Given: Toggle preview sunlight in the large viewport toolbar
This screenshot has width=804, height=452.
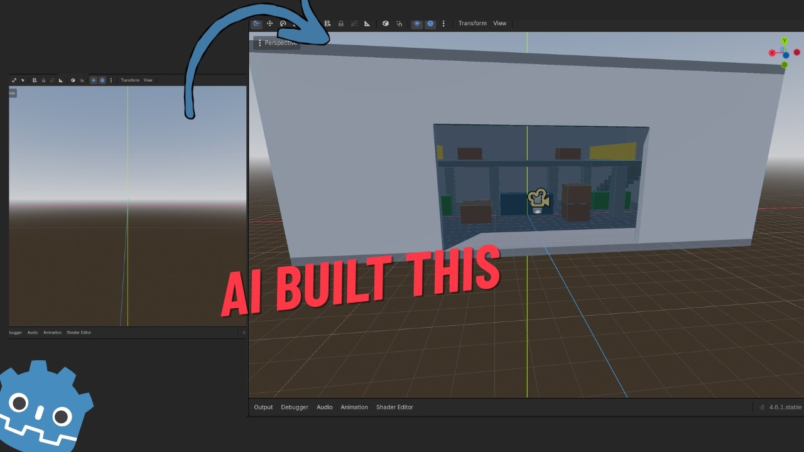Looking at the screenshot, I should pyautogui.click(x=417, y=23).
